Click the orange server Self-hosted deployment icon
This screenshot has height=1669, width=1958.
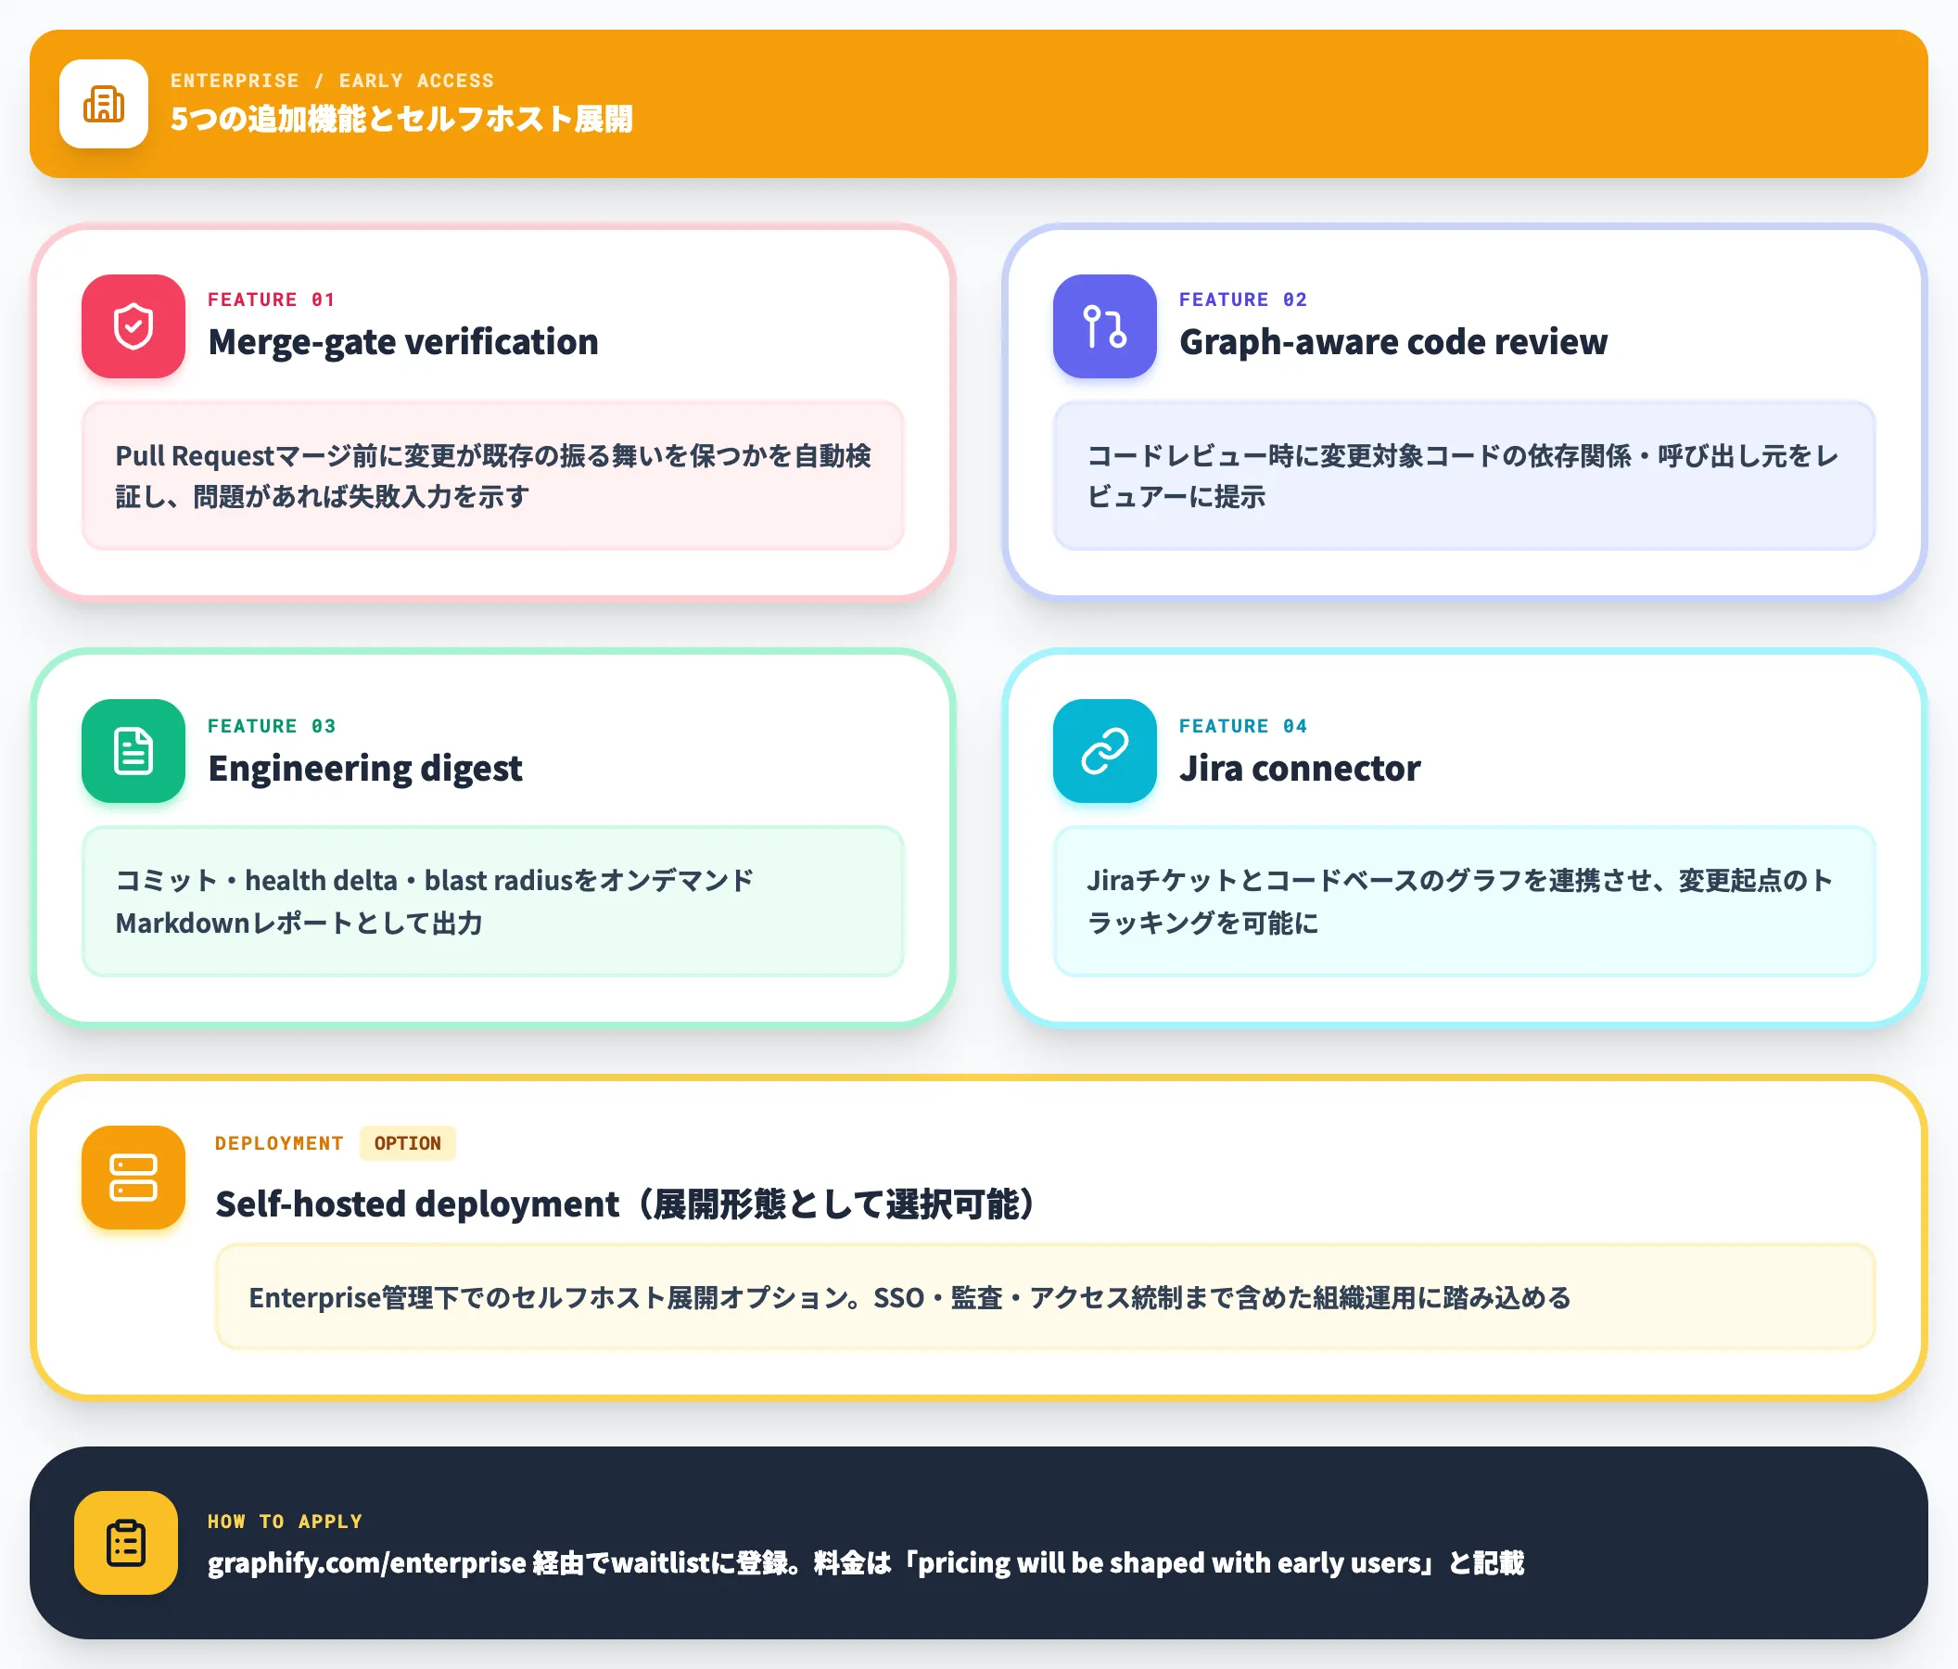point(133,1178)
